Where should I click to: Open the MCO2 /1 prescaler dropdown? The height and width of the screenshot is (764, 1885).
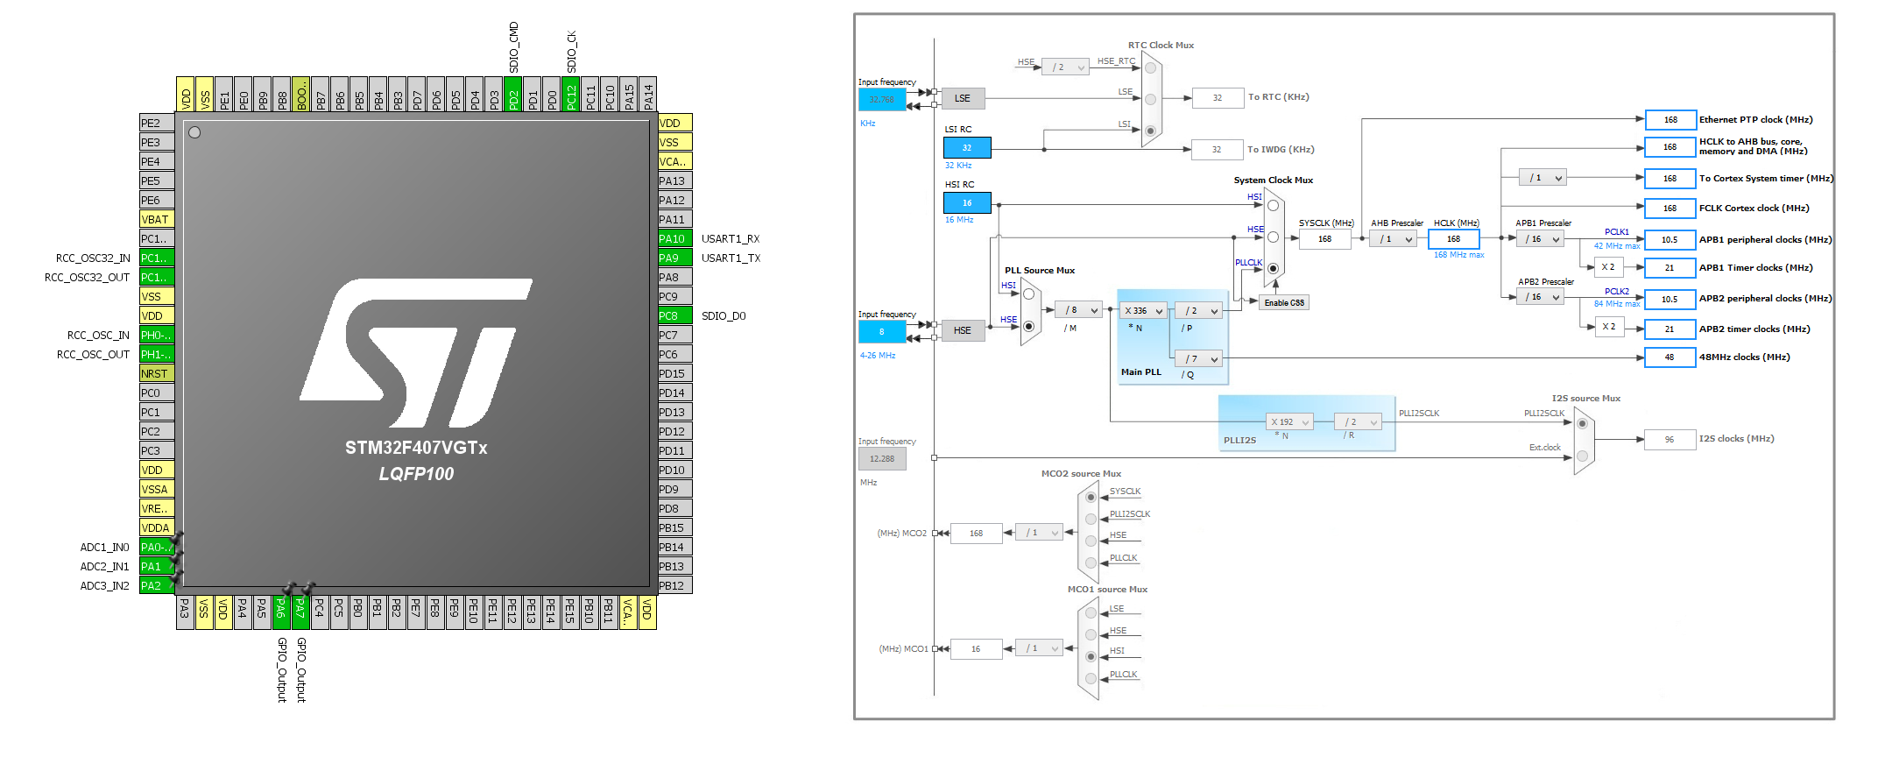point(1039,533)
